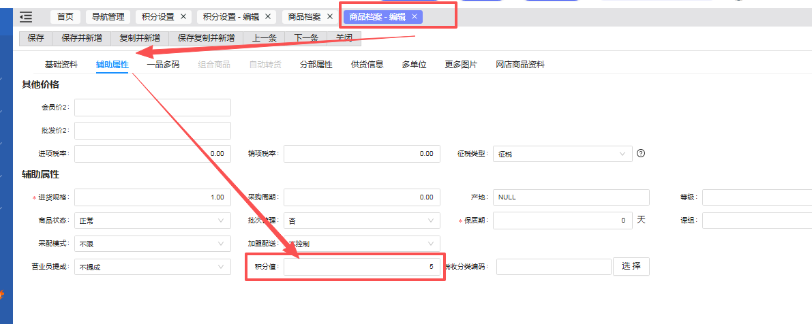Go to next record 下一条
Screen dimensions: 812x324
(306, 38)
